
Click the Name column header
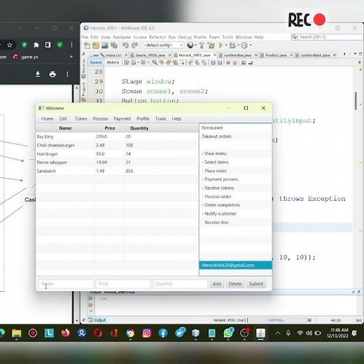tap(65, 128)
